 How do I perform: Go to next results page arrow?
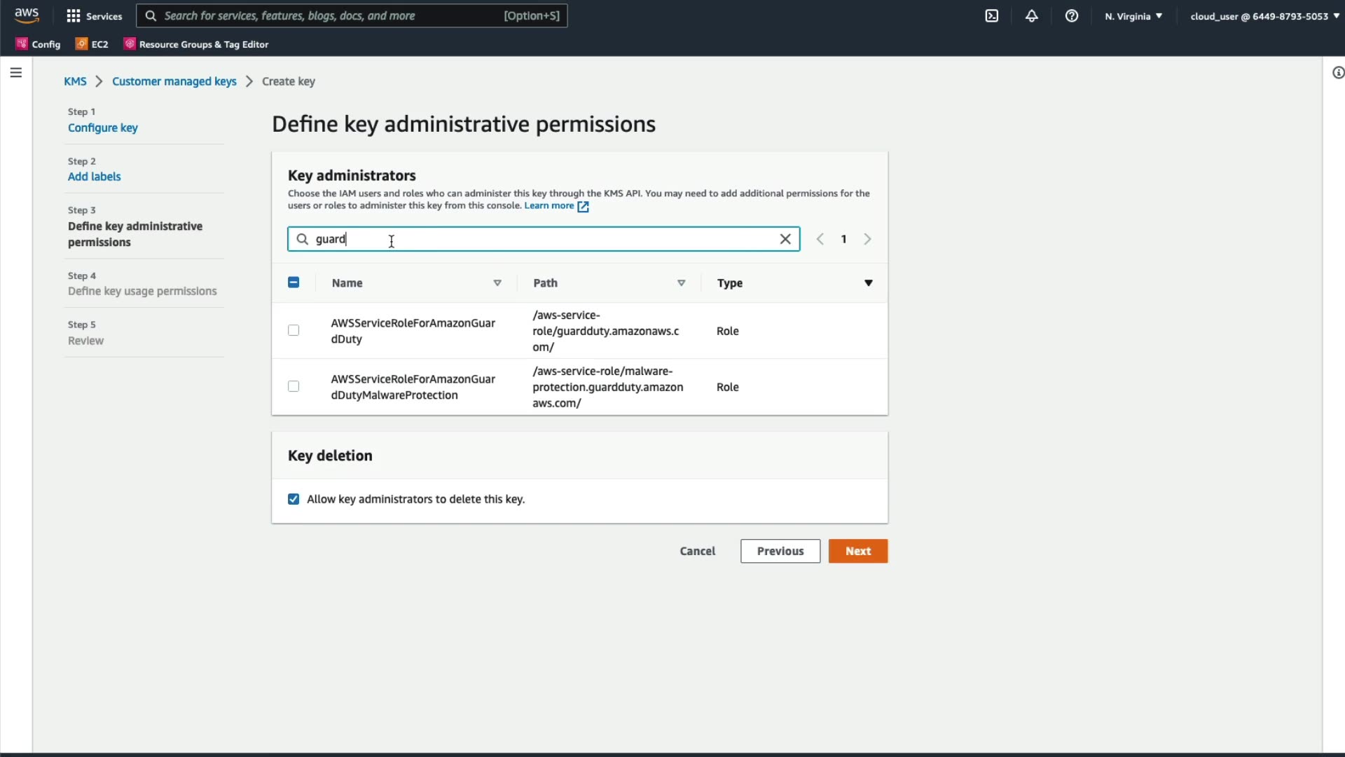[x=867, y=239]
